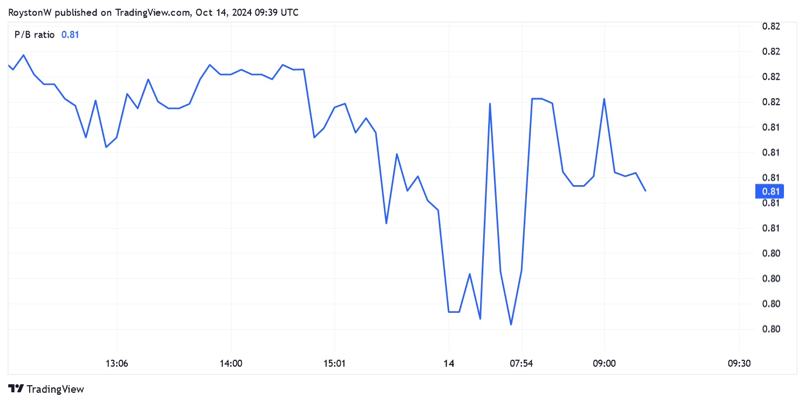The image size is (805, 403).
Task: Click the 15:01 time axis label
Action: [x=335, y=364]
